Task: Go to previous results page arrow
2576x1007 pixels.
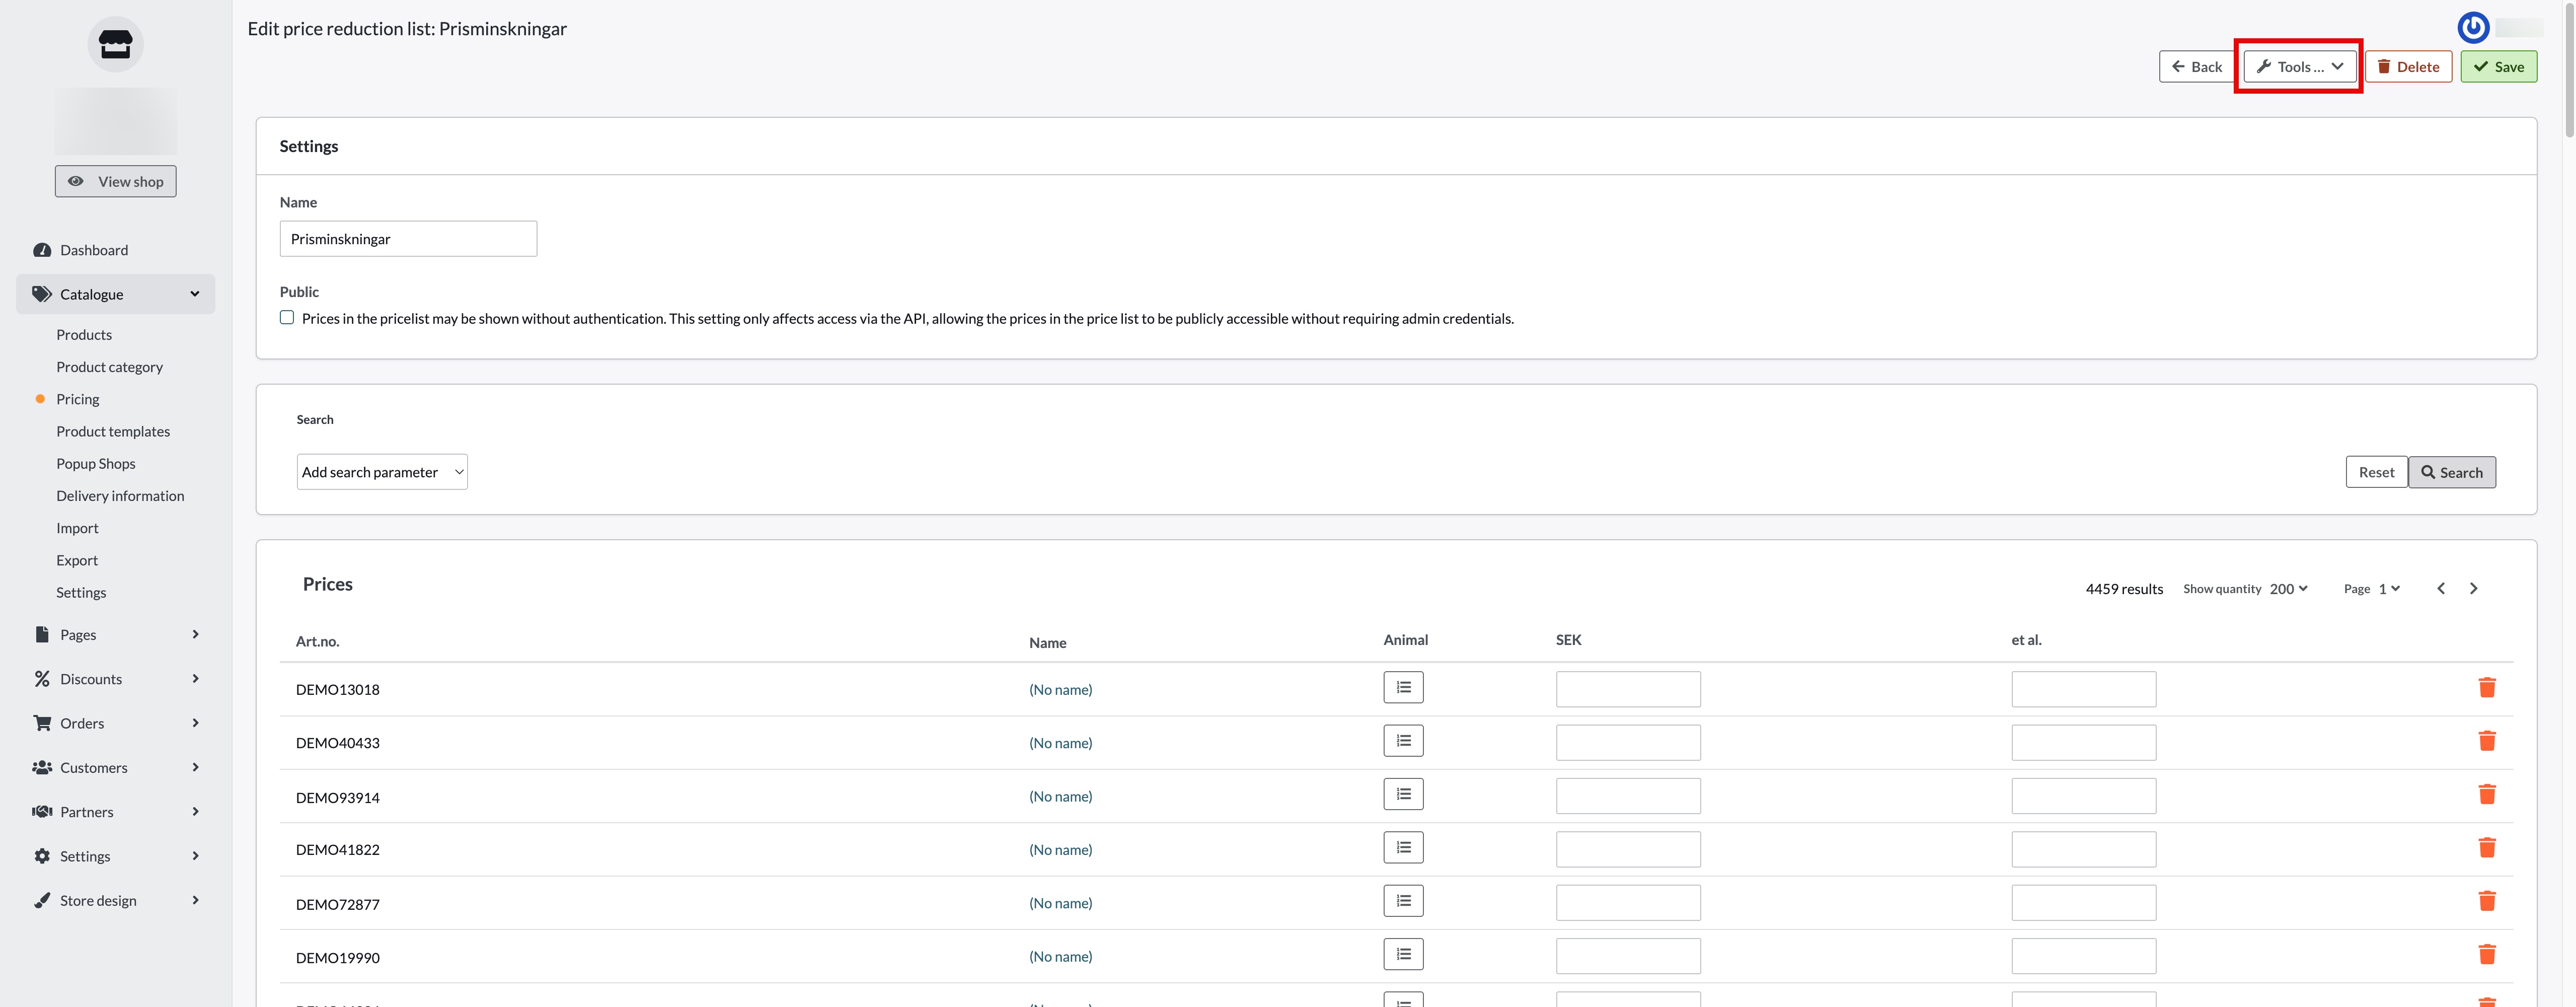Action: (2441, 588)
